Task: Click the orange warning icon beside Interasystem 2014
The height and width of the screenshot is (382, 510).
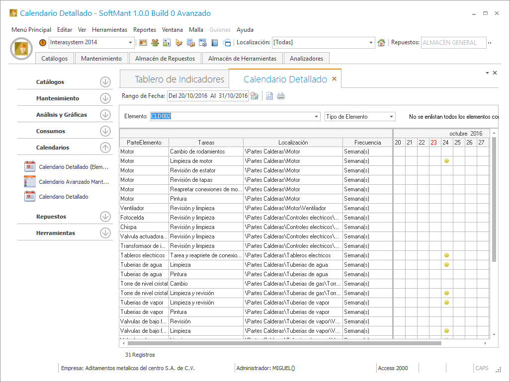Action: pos(43,43)
